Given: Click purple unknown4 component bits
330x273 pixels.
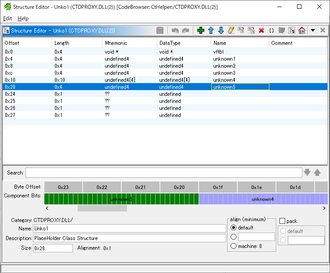Looking at the screenshot, I should pyautogui.click(x=263, y=199).
